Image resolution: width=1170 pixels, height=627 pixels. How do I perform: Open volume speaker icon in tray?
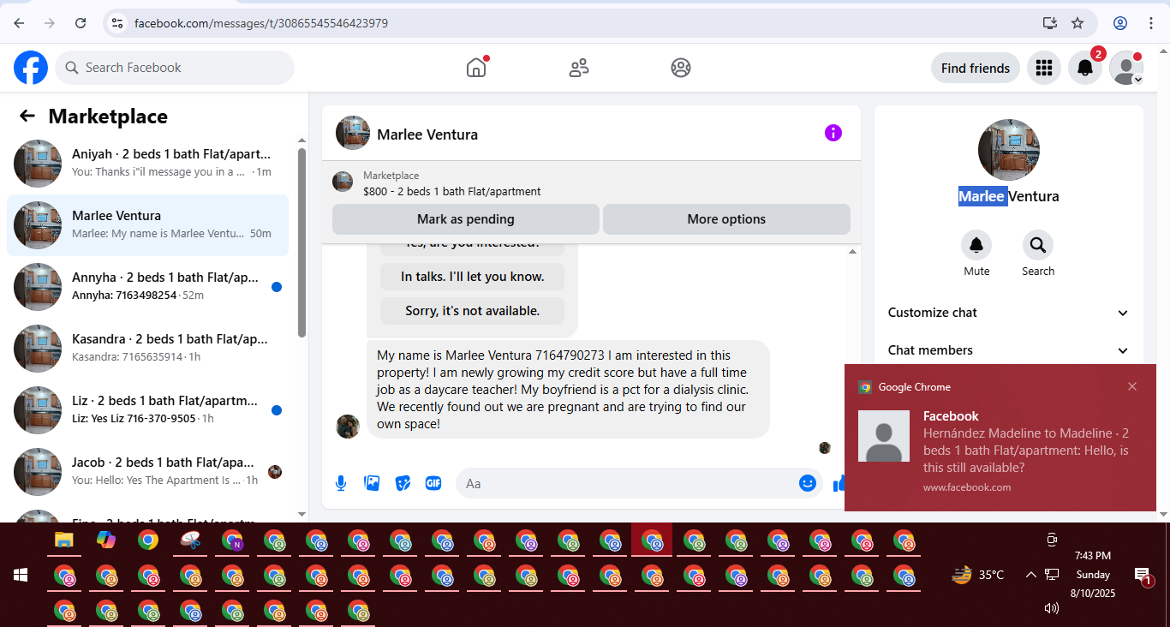tap(1051, 608)
